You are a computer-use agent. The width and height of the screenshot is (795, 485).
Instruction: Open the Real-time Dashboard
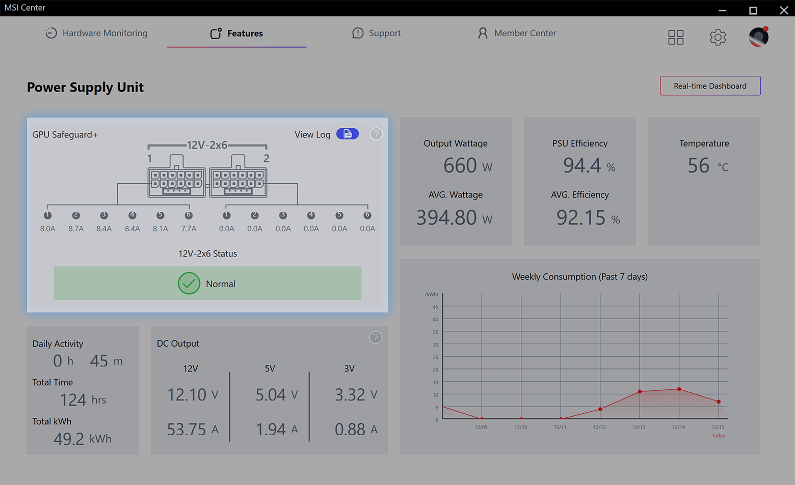tap(710, 85)
